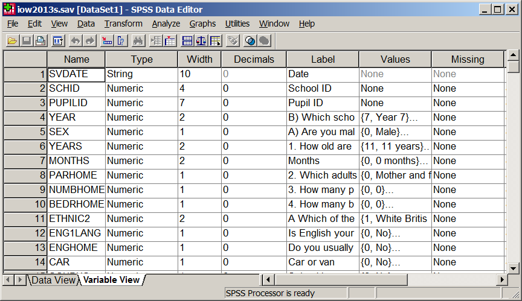The image size is (522, 301).
Task: Select row number 14 header
Action: (x=25, y=262)
